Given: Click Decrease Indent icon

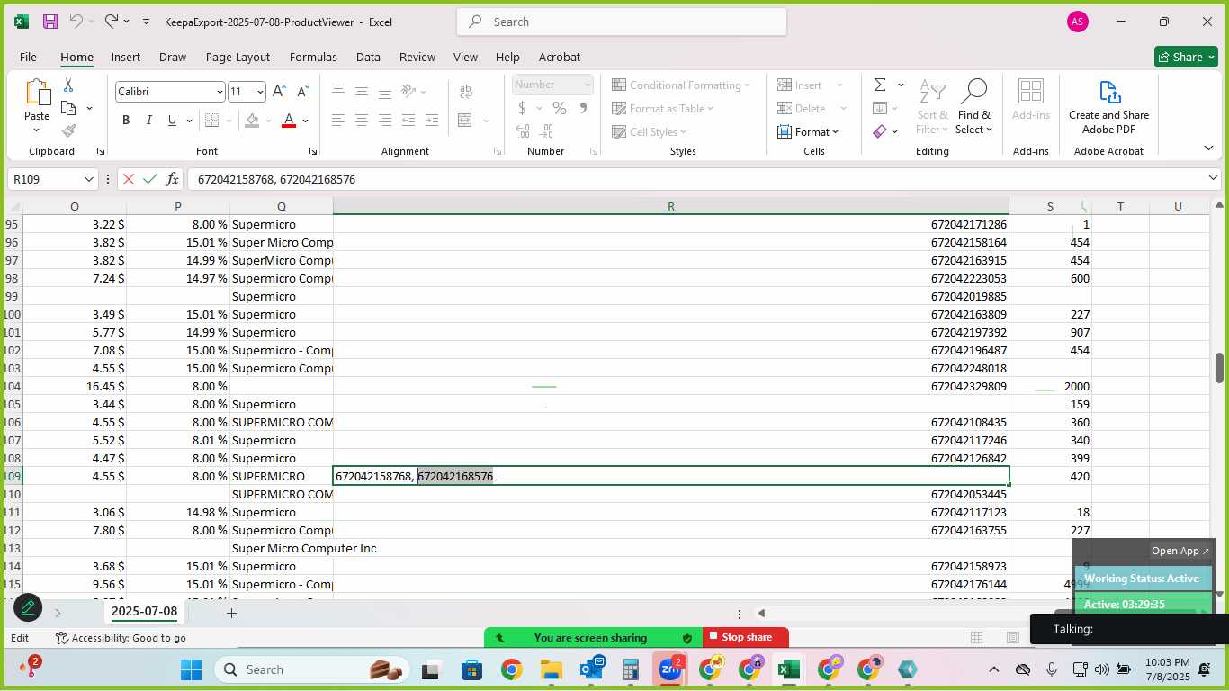Looking at the screenshot, I should (x=408, y=120).
